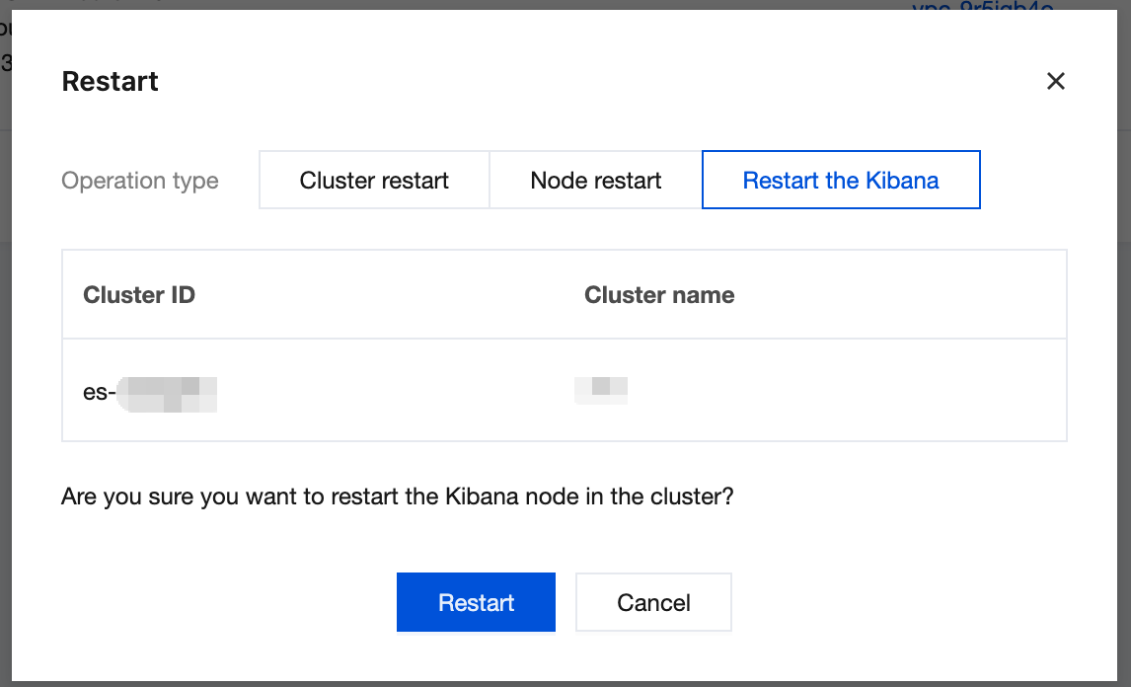Click the empty right end of the cluster row
Screen dimensions: 1131x687
[938, 391]
